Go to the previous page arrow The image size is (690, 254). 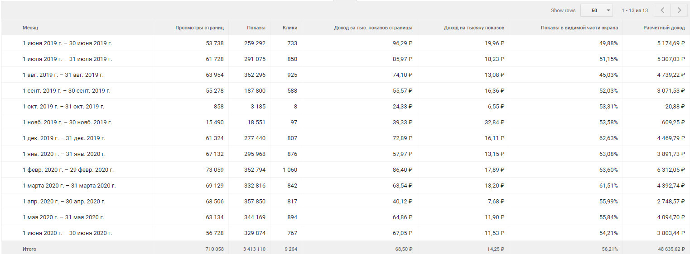662,10
